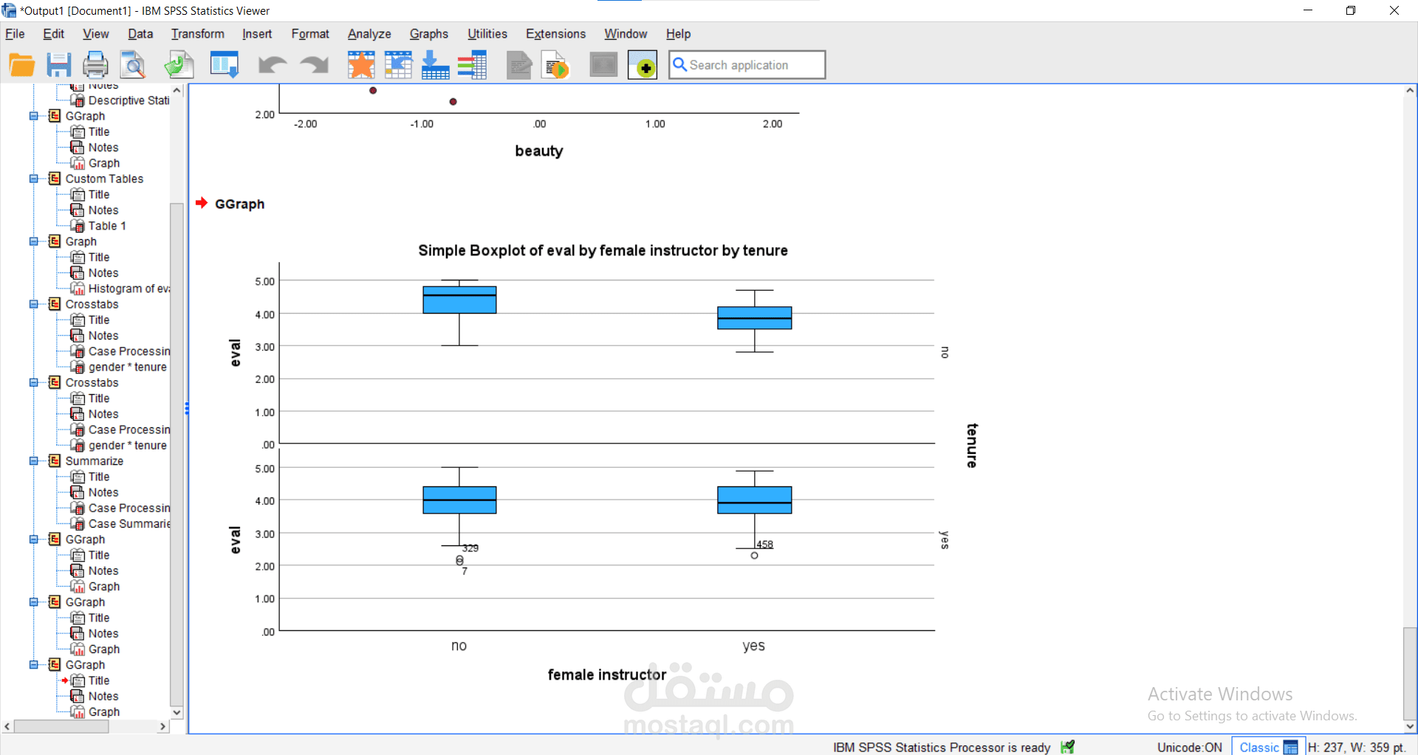Save the output document with the floppy icon
This screenshot has height=755, width=1418.
(x=59, y=65)
